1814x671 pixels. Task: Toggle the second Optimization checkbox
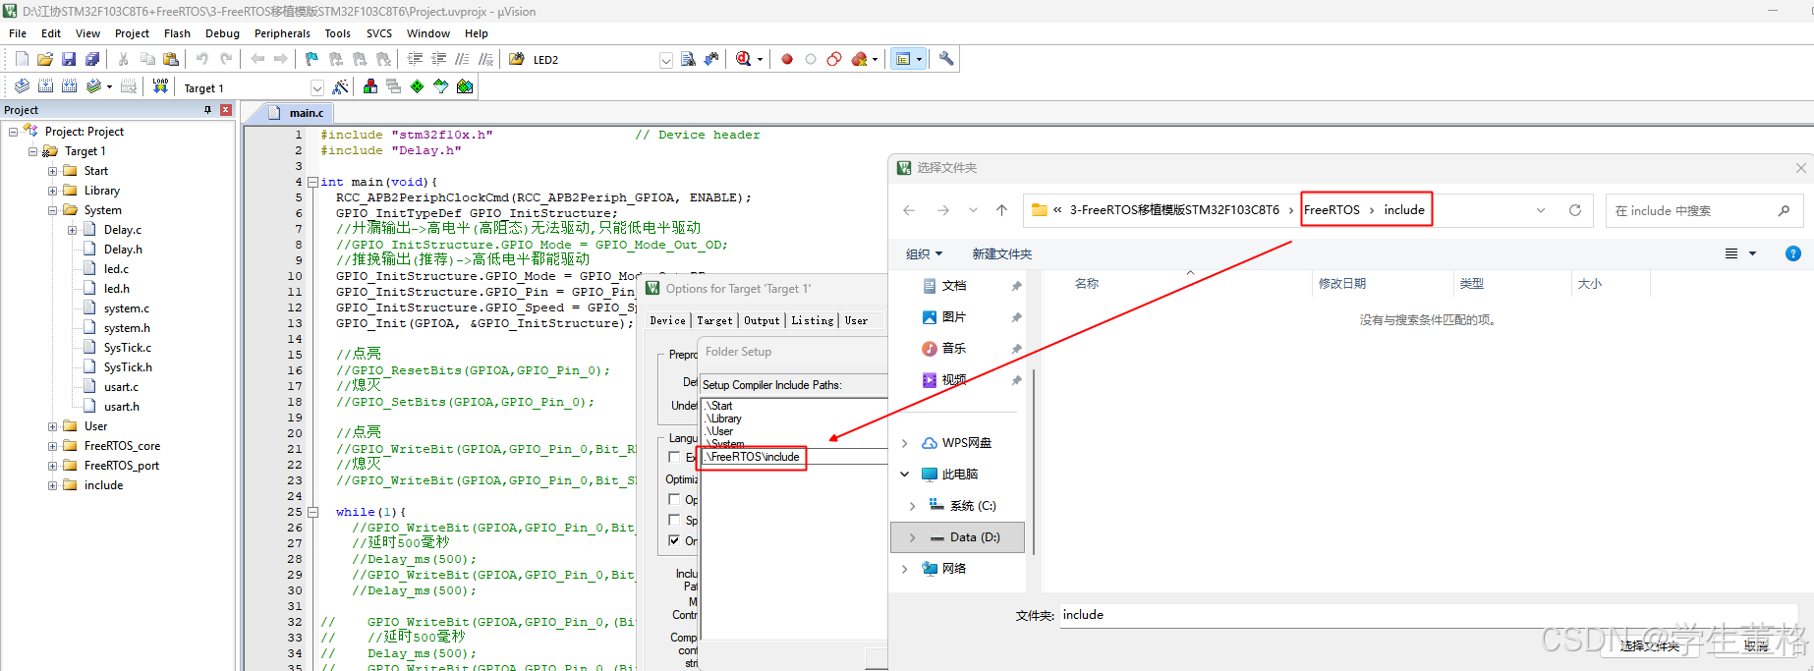point(674,520)
